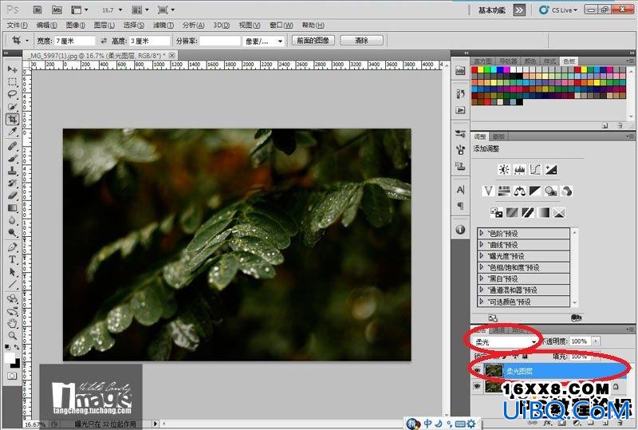Add a Channel Mixer adjustment
Image resolution: width=638 pixels, height=430 pixels.
click(x=566, y=191)
